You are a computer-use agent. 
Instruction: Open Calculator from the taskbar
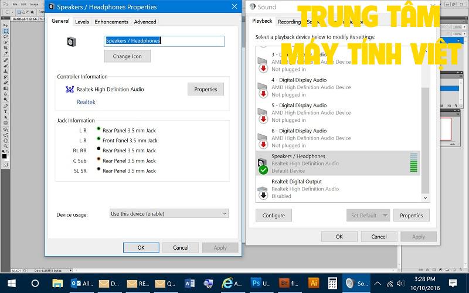pyautogui.click(x=332, y=283)
